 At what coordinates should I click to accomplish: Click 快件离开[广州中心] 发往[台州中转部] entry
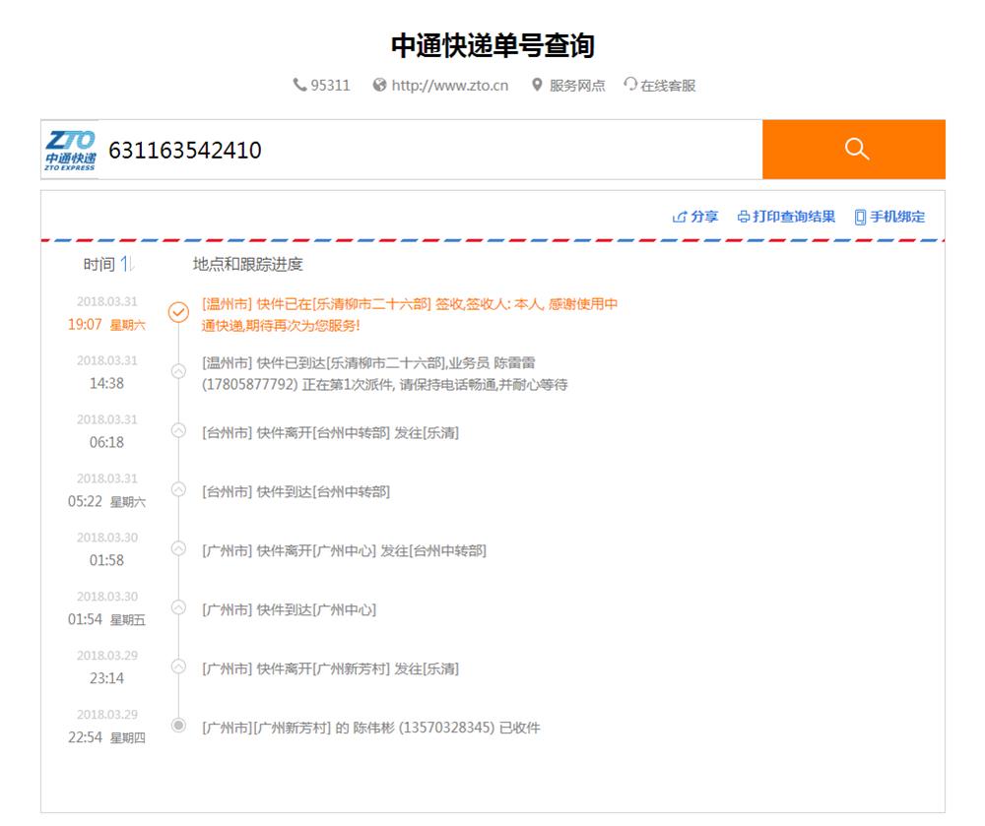pos(344,550)
